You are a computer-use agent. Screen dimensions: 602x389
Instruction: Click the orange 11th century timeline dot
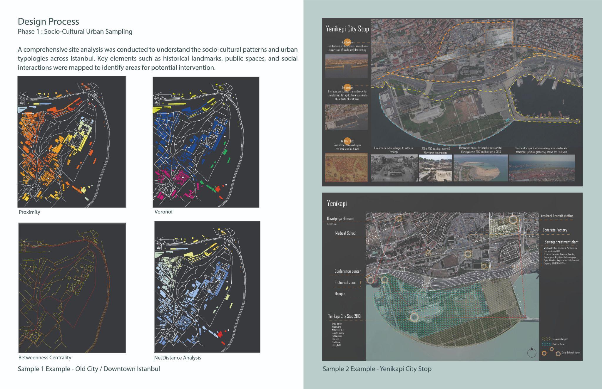click(x=347, y=87)
